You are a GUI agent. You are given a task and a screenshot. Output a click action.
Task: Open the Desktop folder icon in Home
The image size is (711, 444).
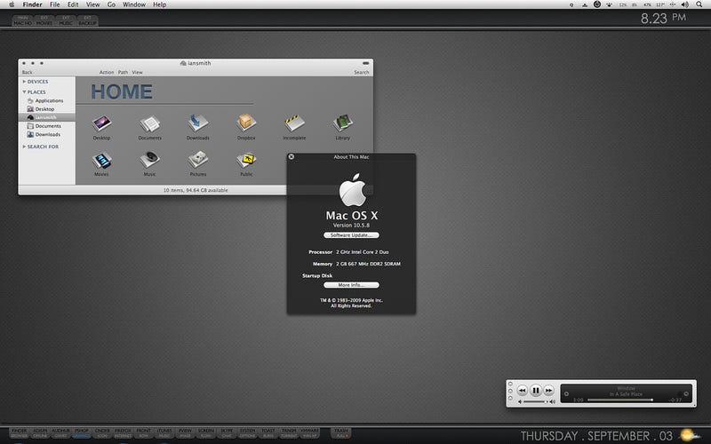[x=101, y=123]
